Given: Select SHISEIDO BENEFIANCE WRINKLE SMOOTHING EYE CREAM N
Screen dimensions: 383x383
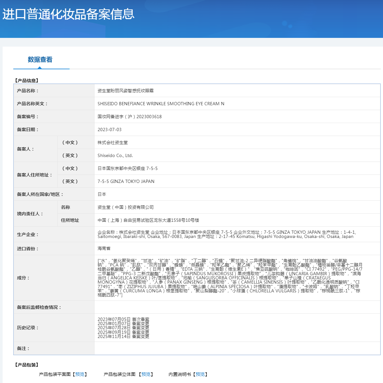Looking at the screenshot, I should (161, 104).
